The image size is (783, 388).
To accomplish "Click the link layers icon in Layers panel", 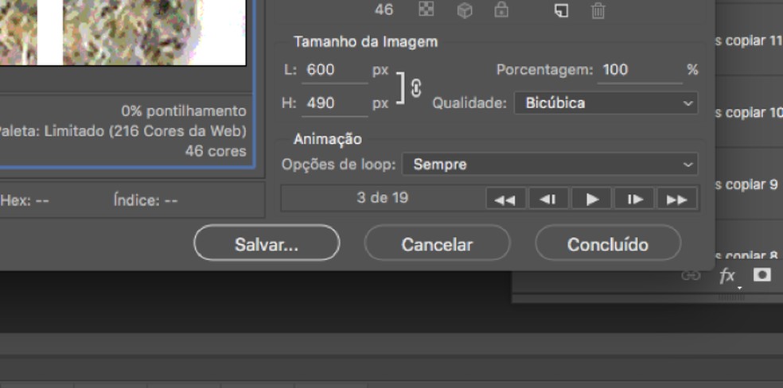I will coord(691,275).
